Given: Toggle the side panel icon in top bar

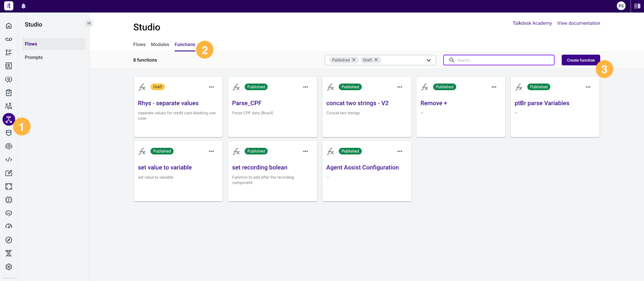Looking at the screenshot, I should click(637, 6).
